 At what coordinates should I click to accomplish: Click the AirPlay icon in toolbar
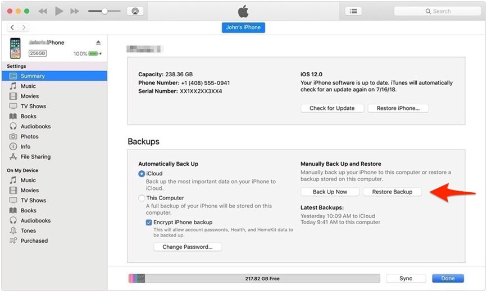135,11
